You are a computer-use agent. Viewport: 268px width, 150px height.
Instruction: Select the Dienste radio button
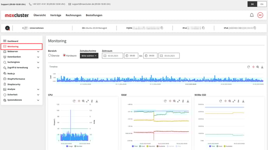[49, 55]
